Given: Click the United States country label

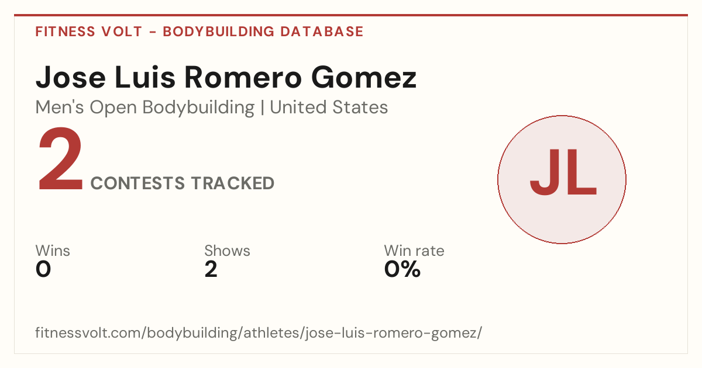Looking at the screenshot, I should 329,107.
